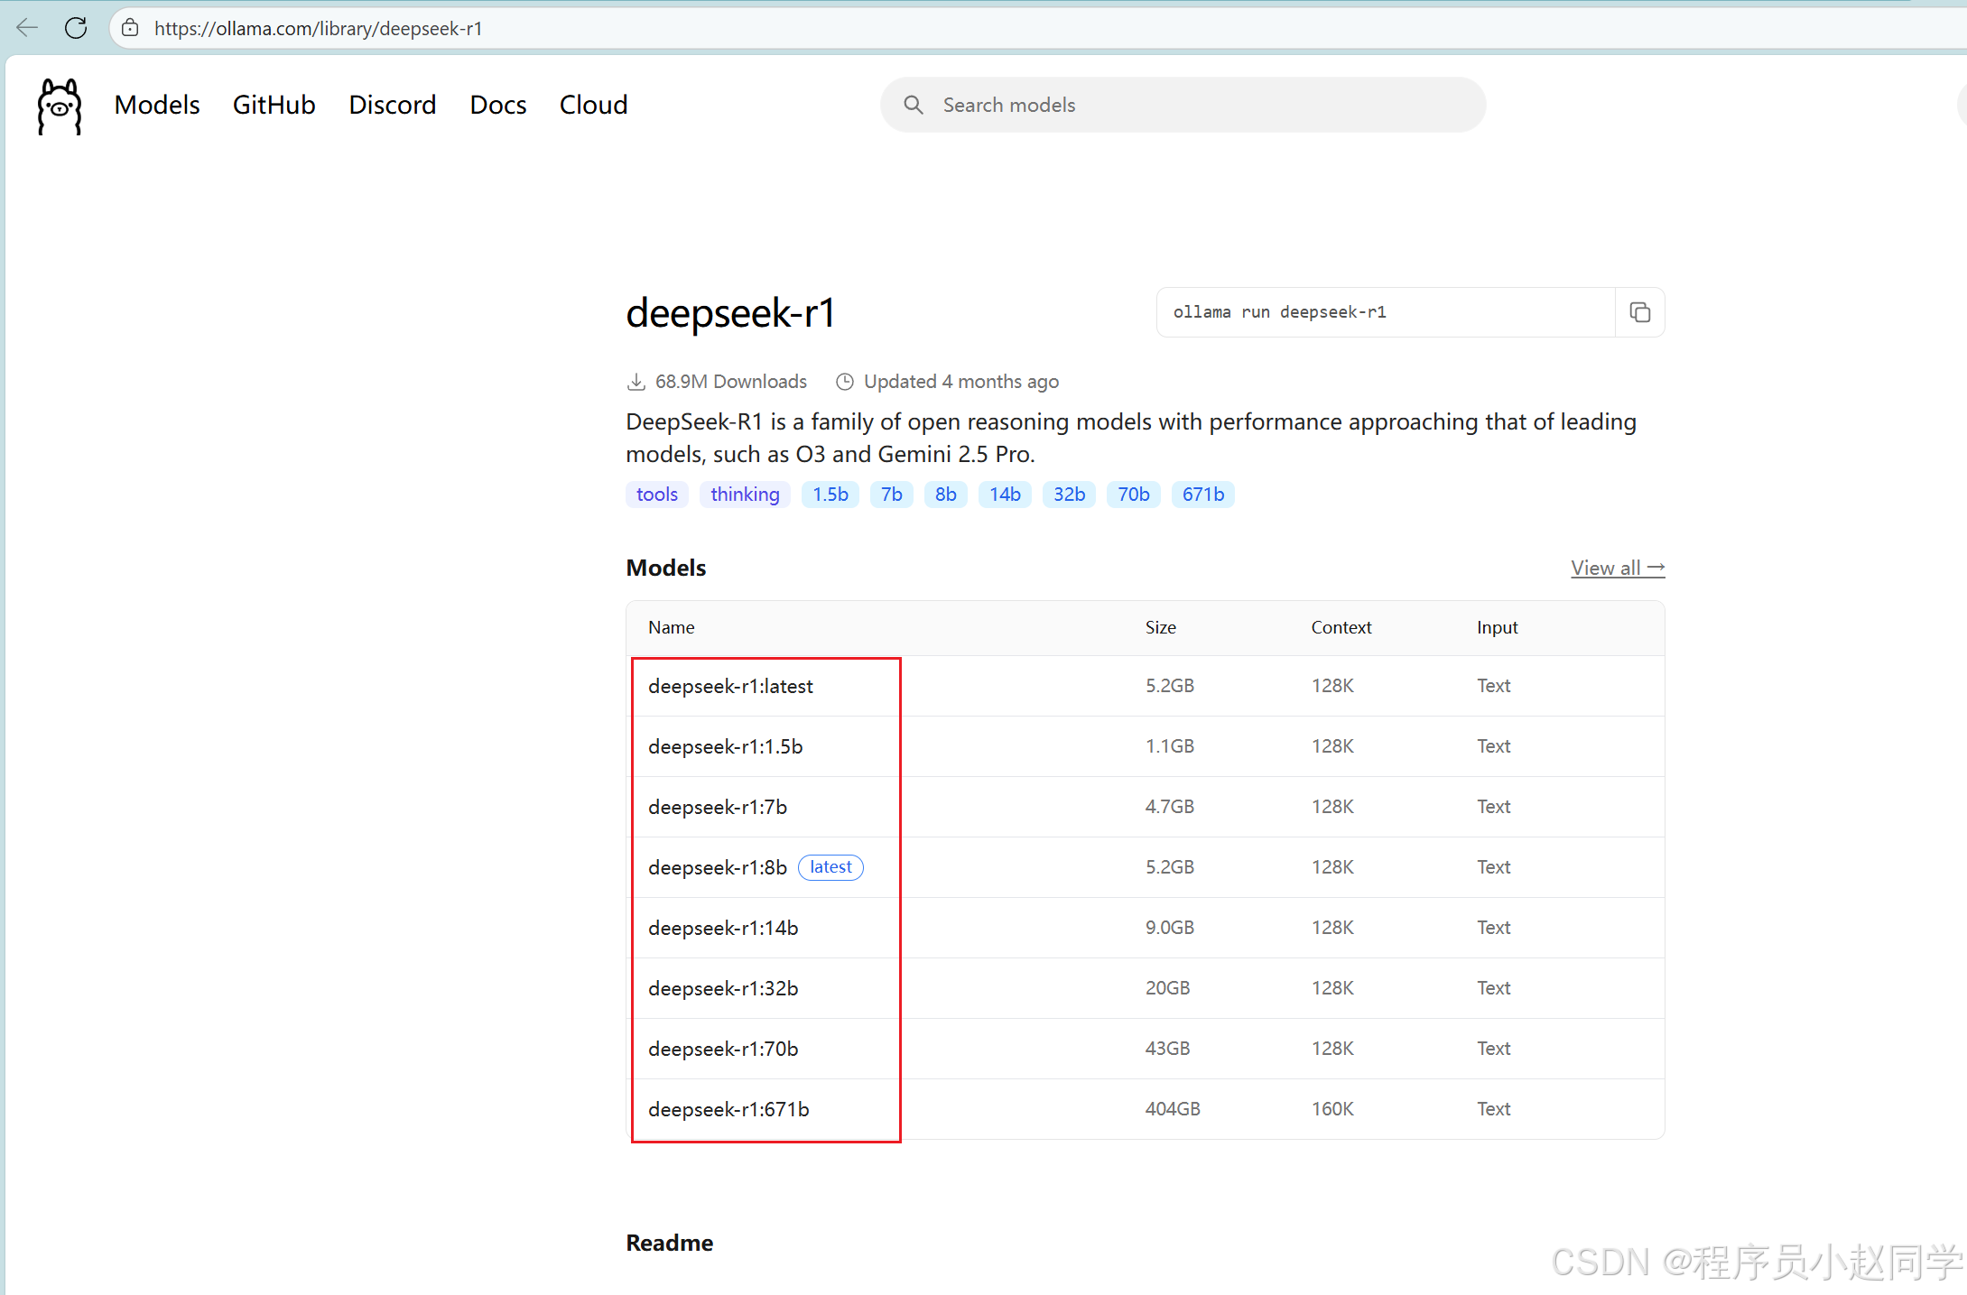1967x1295 pixels.
Task: Open the Discord nav link
Action: click(x=392, y=105)
